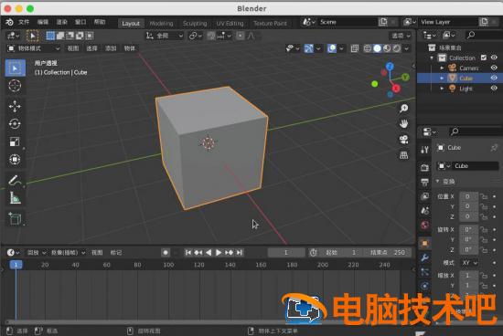Open the UV Editing workspace tab
Screen dimensions: 503x336
(230, 24)
